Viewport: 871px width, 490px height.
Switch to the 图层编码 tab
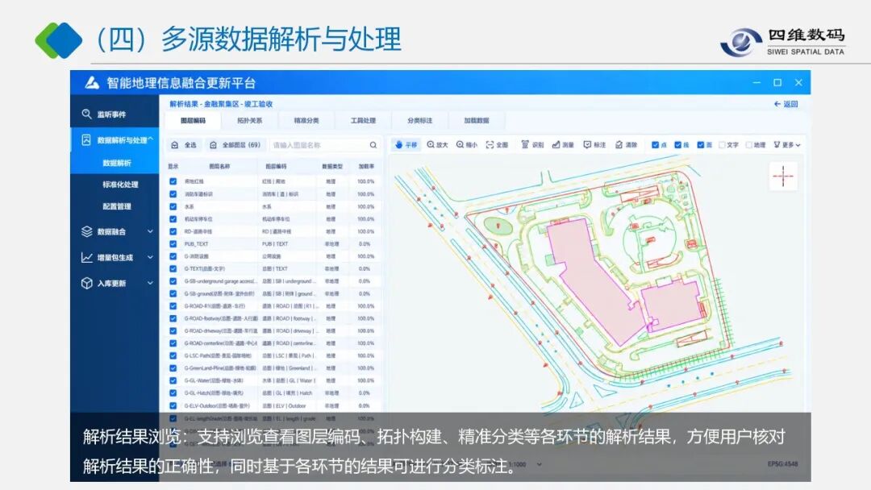pyautogui.click(x=193, y=120)
